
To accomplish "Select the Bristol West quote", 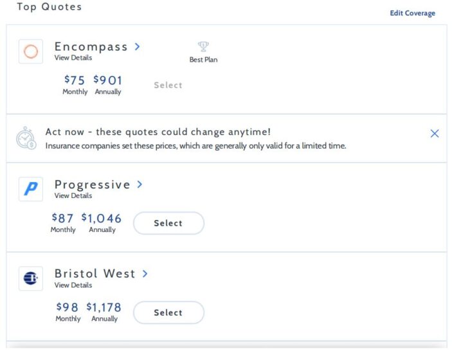I will (x=168, y=312).
